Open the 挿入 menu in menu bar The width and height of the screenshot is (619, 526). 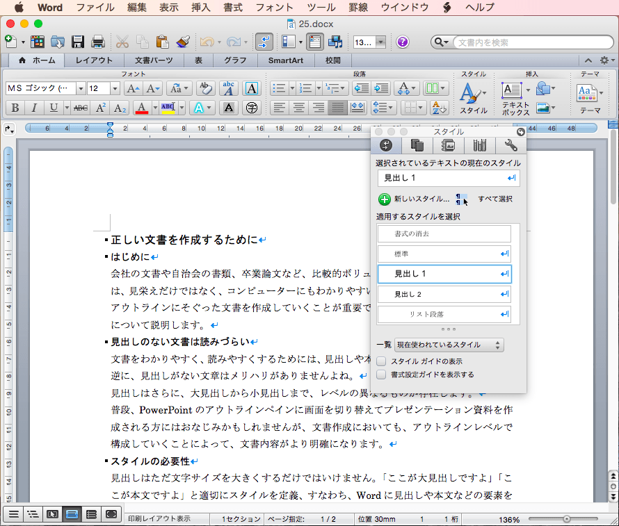(201, 8)
